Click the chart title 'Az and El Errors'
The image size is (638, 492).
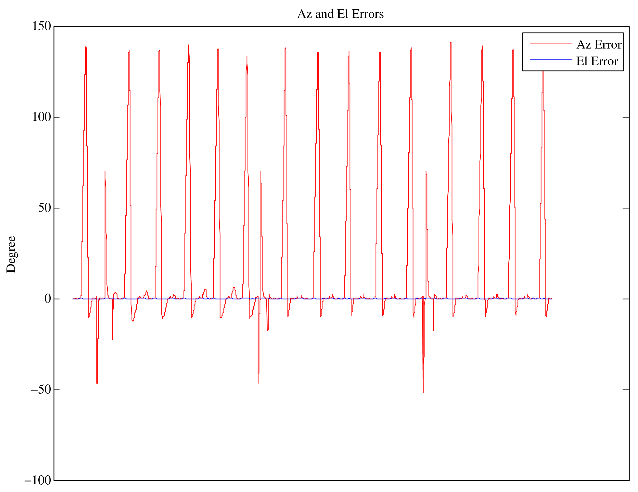pyautogui.click(x=340, y=14)
